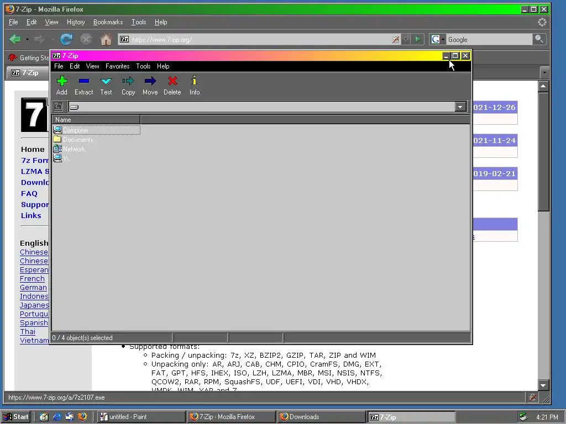
Task: Switch to the 7-Zip browser tab
Action: pyautogui.click(x=28, y=73)
